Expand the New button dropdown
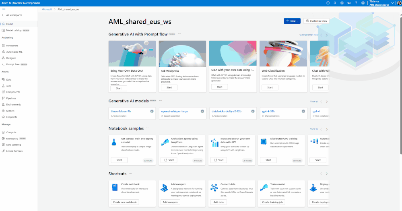 tap(292, 21)
